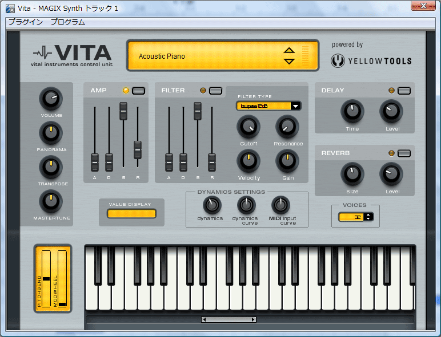Click the Reverb Size knob

[352, 174]
